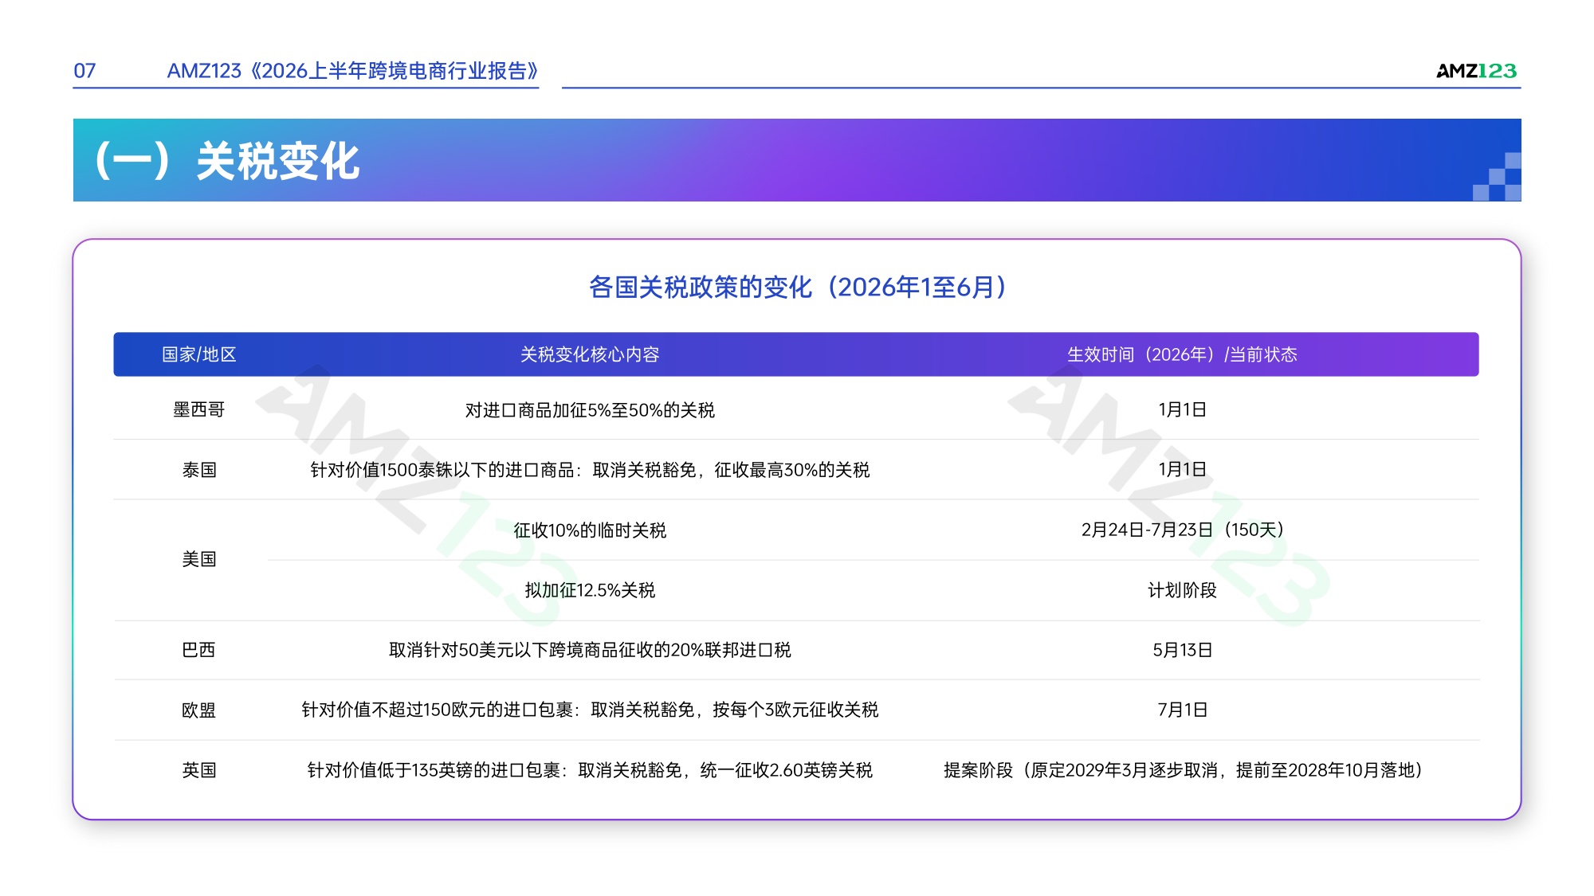Viewport: 1594px width, 896px height.
Task: Click the 5月13日 date cell
Action: [1182, 650]
